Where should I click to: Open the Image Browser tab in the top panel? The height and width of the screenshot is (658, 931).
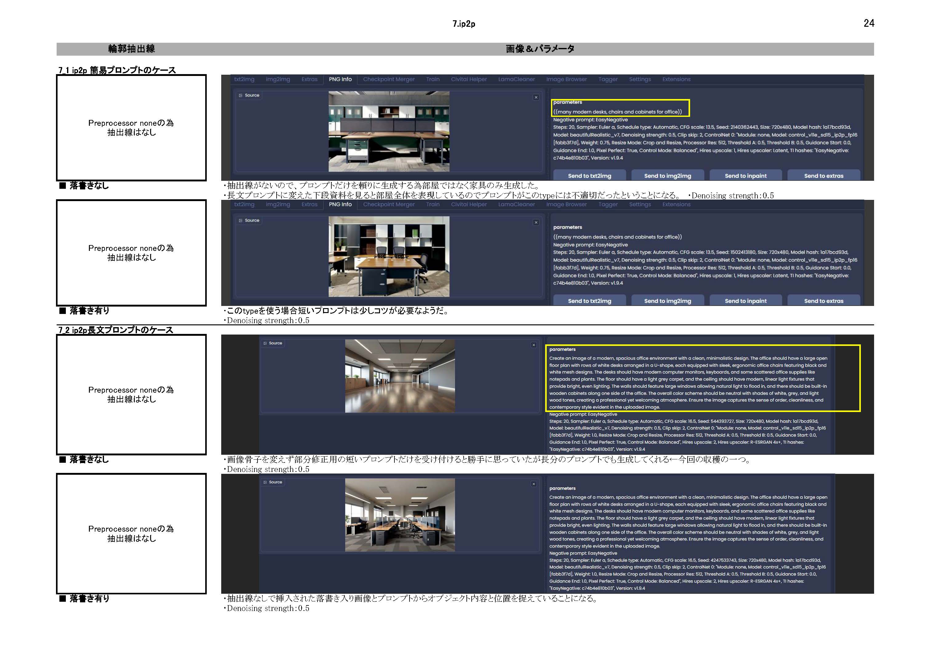[566, 79]
